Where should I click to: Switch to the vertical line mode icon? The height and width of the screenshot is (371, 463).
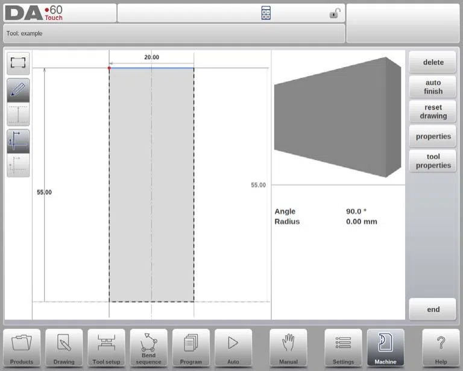[18, 114]
